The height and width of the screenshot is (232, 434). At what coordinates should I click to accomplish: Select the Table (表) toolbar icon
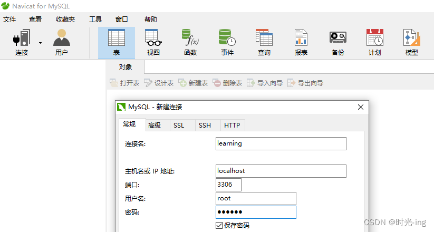pos(117,43)
